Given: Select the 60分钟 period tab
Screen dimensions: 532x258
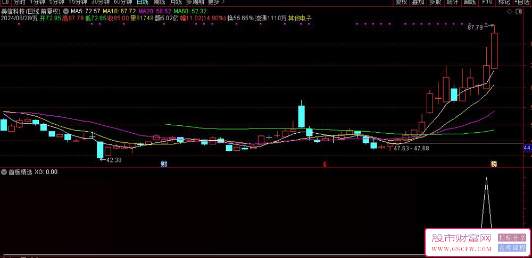Looking at the screenshot, I should click(x=123, y=2).
